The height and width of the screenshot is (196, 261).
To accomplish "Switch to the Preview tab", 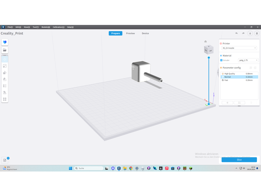I will point(130,33).
